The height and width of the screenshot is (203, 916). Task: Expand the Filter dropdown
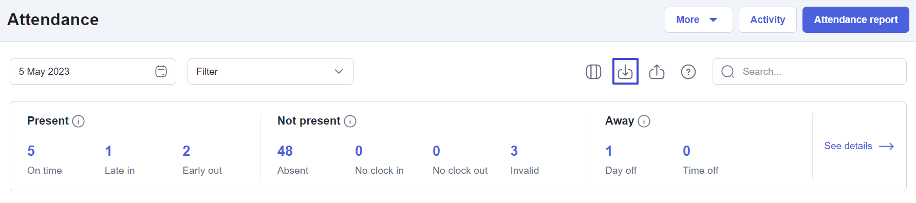[x=270, y=71]
